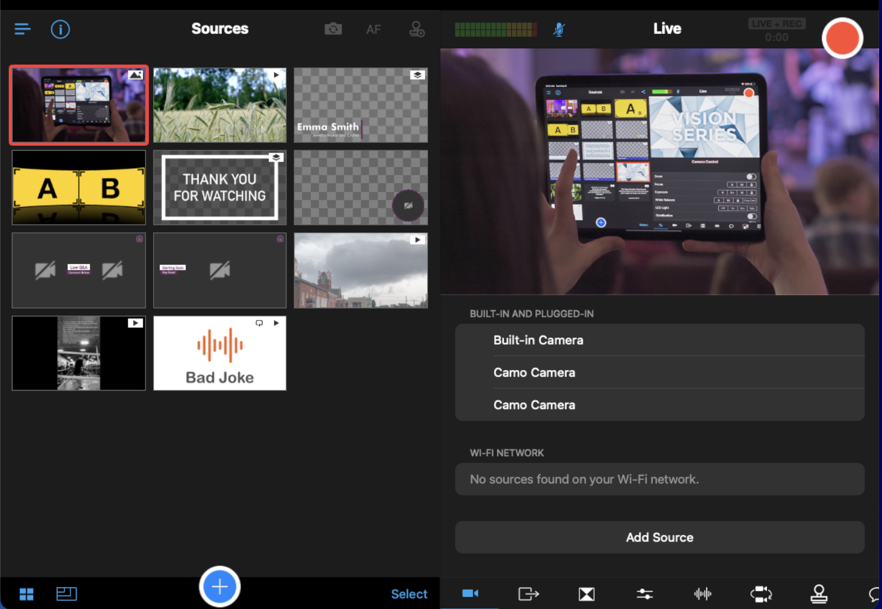Click the loop icon on Bad Joke

259,323
